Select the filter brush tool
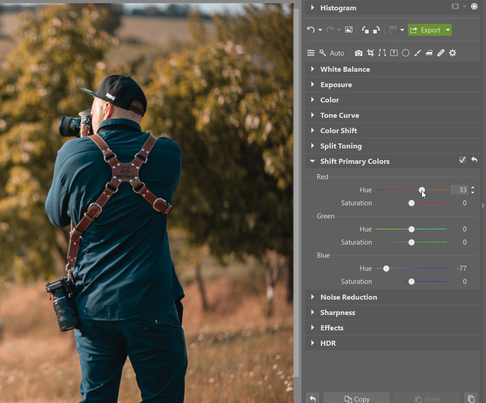The height and width of the screenshot is (403, 486). (417, 53)
